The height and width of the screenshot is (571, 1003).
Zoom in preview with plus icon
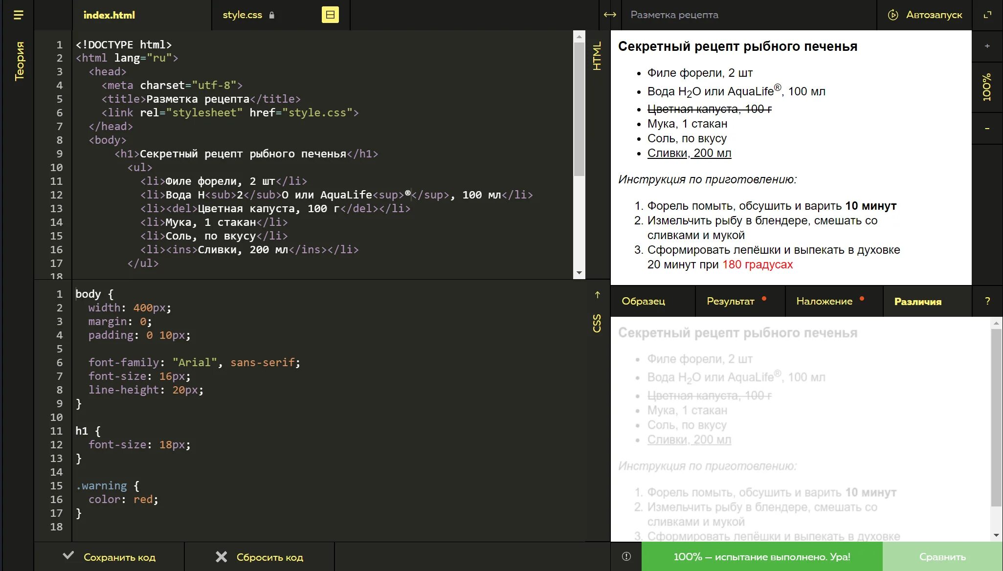[x=987, y=46]
